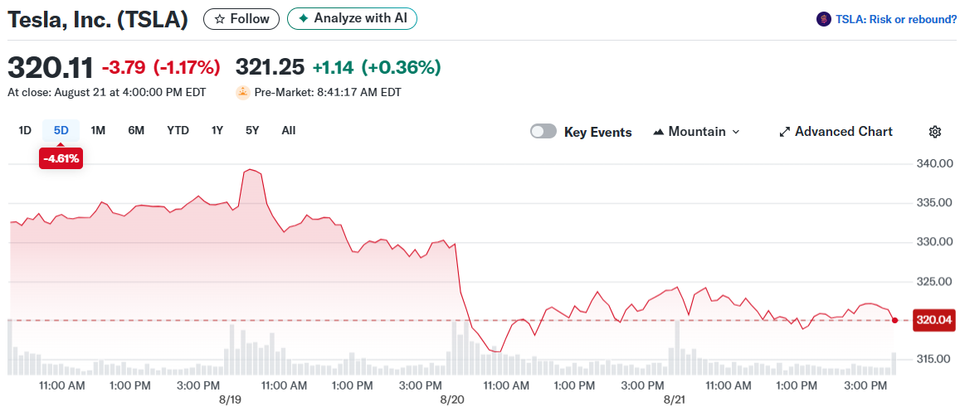960x407 pixels.
Task: Click the Pre-Market 8:41:17 AM EDT timestamp
Action: (328, 92)
